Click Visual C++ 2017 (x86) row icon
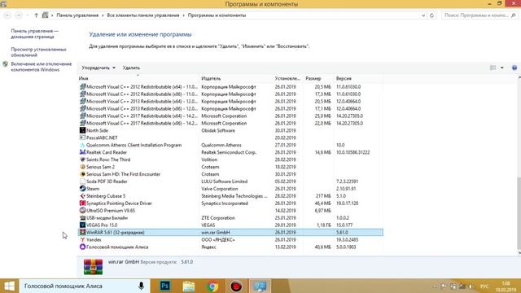Image resolution: width=521 pixels, height=293 pixels. (x=83, y=123)
